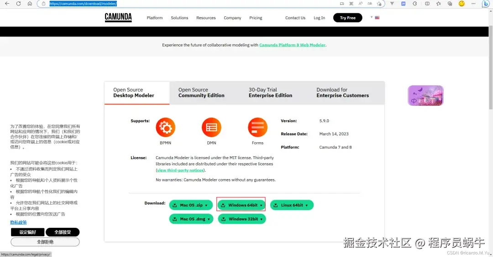Click the version value 5.9.0

(324, 121)
